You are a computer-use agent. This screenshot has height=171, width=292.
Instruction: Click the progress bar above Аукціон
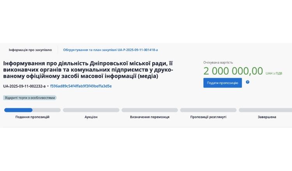[91, 110]
